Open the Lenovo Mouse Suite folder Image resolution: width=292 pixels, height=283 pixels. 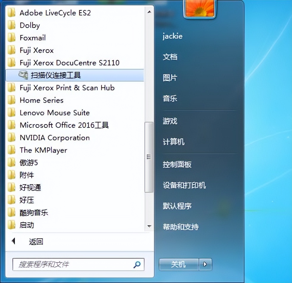coord(54,113)
